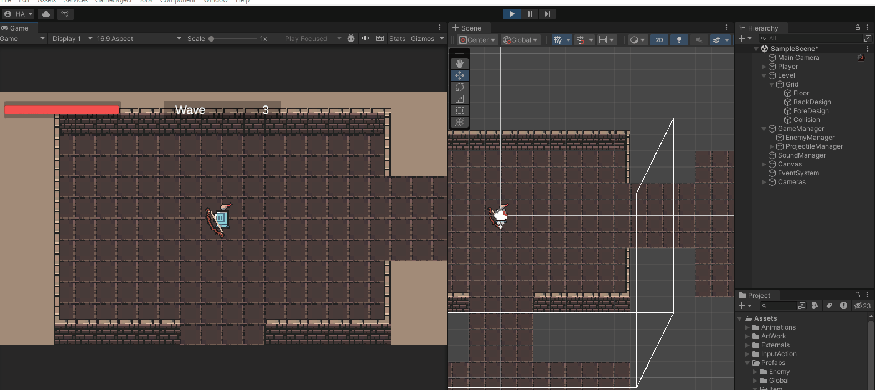
Task: Open the version control icon
Action: tap(65, 14)
